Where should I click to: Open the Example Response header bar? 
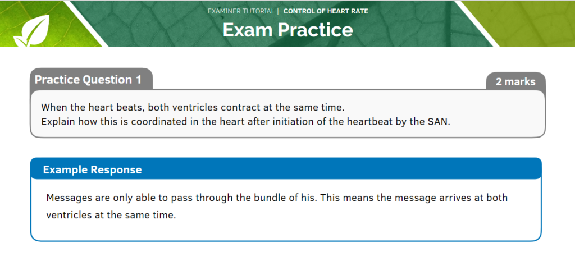click(x=286, y=169)
